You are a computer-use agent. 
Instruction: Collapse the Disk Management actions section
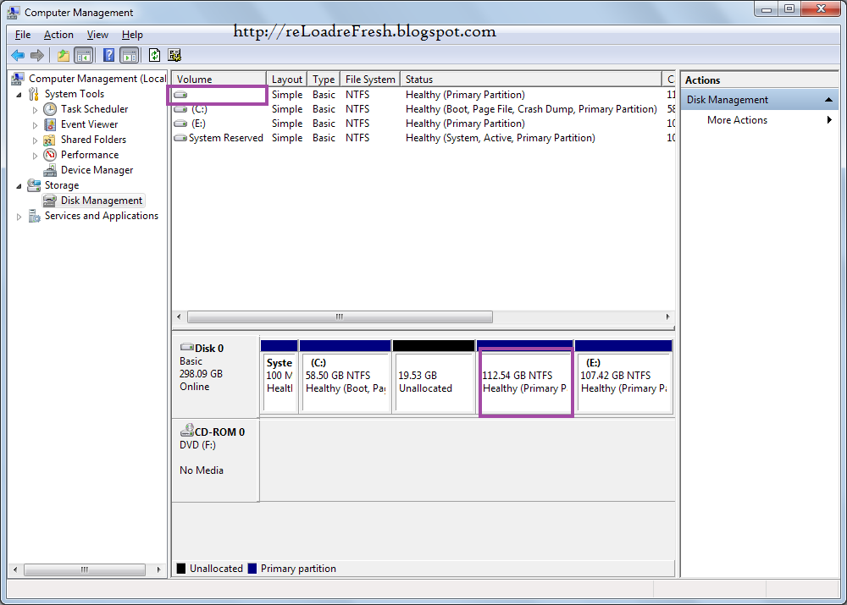tap(828, 99)
